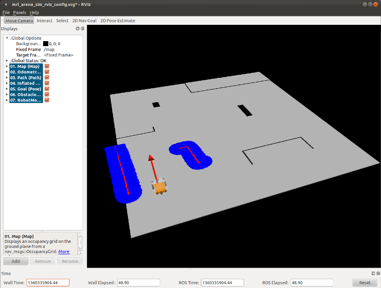Open the Panels menu
This screenshot has height=288, width=381.
20,12
